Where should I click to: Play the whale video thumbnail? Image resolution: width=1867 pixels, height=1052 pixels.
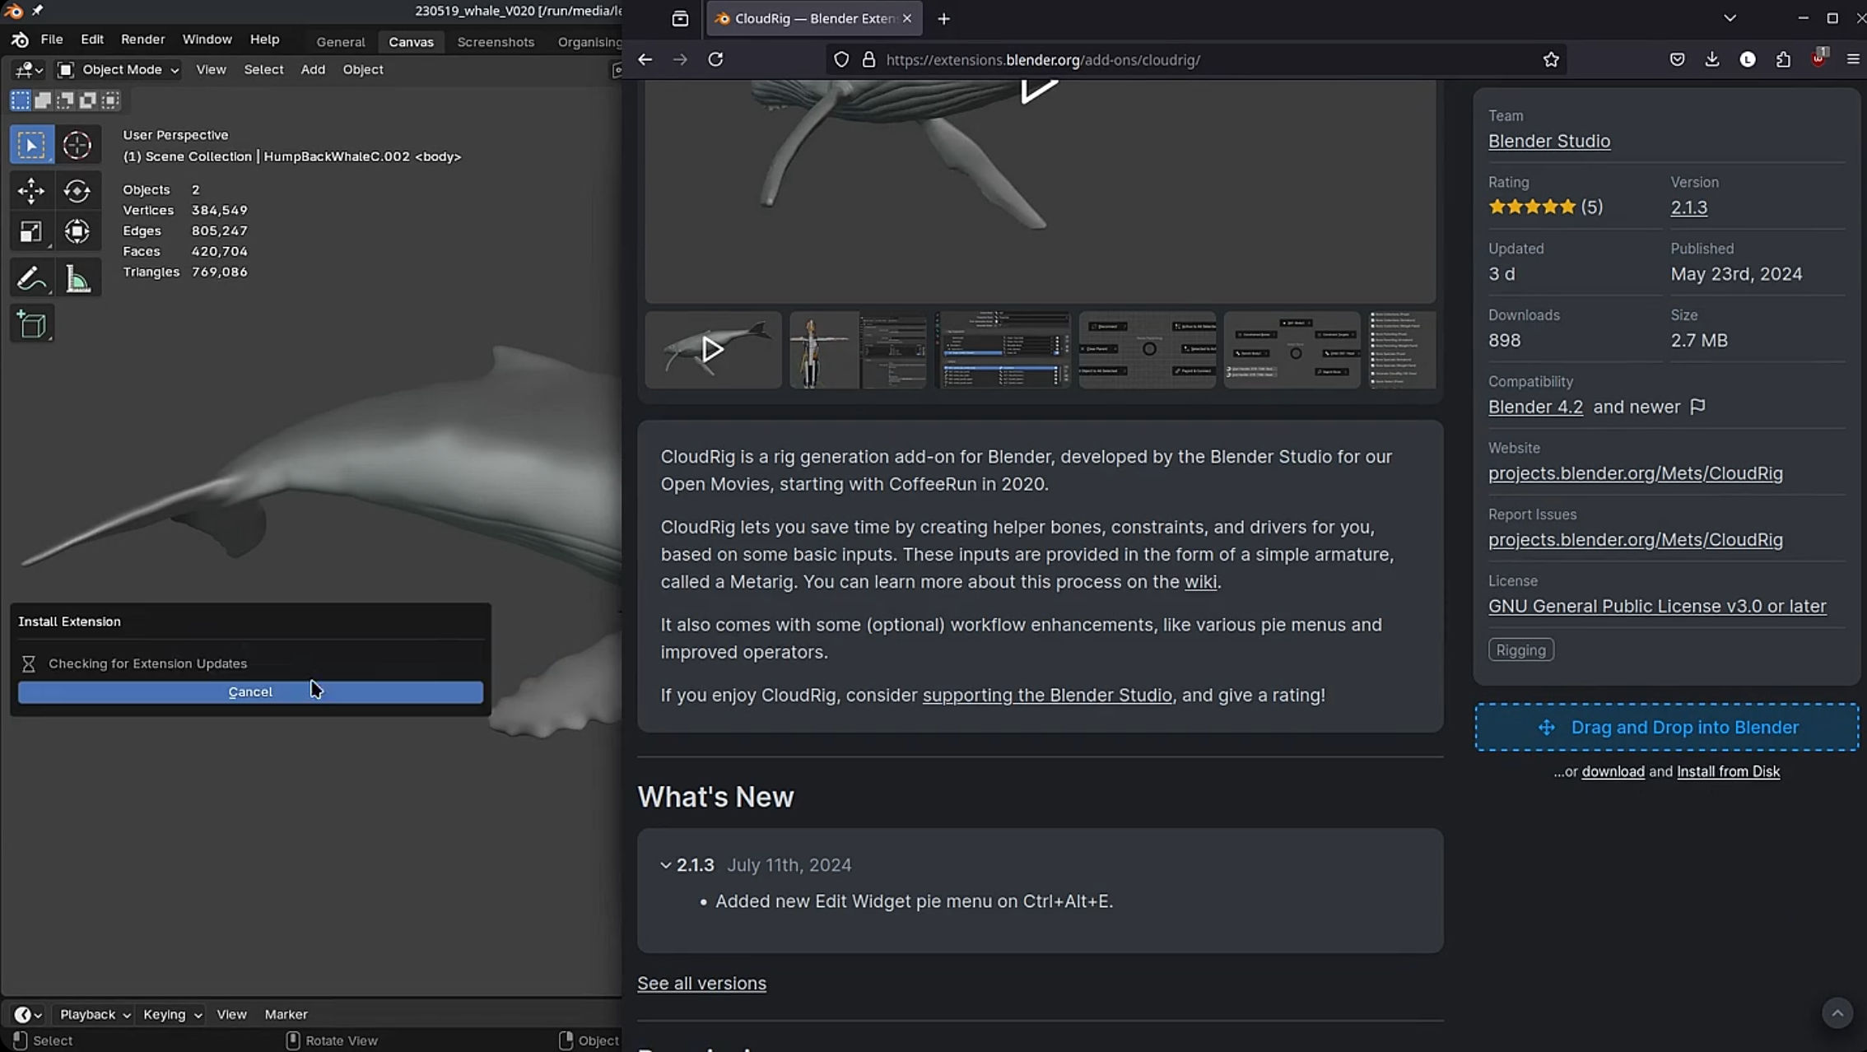[713, 350]
